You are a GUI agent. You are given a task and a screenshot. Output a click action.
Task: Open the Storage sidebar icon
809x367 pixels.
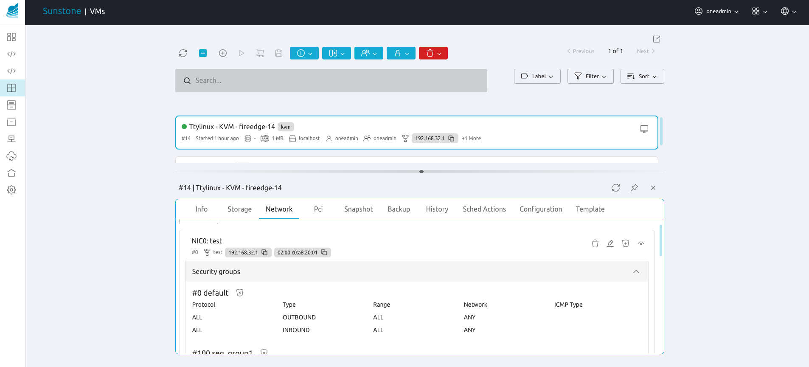point(11,105)
